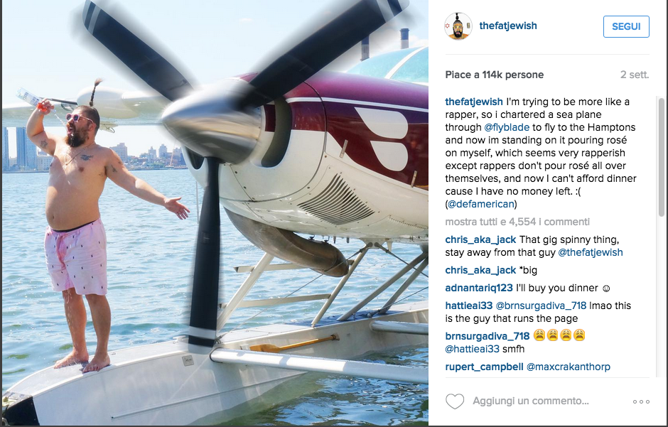Like the post with heart icon
This screenshot has height=427, width=668.
point(455,401)
